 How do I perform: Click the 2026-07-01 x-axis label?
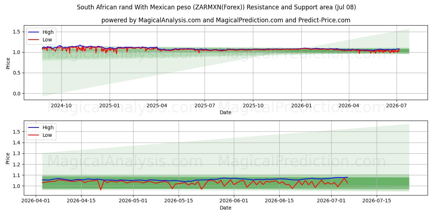331,201
